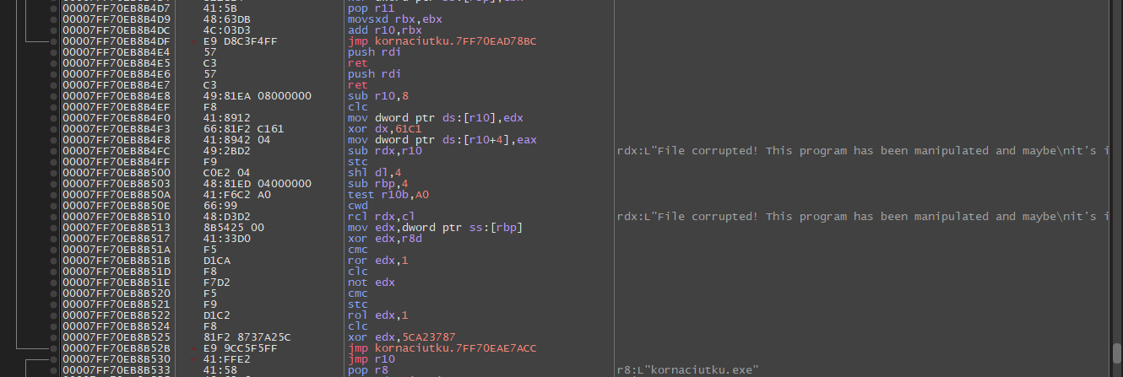This screenshot has width=1123, height=377.
Task: Click the r8 kornaciutku.exe comment
Action: 688,369
